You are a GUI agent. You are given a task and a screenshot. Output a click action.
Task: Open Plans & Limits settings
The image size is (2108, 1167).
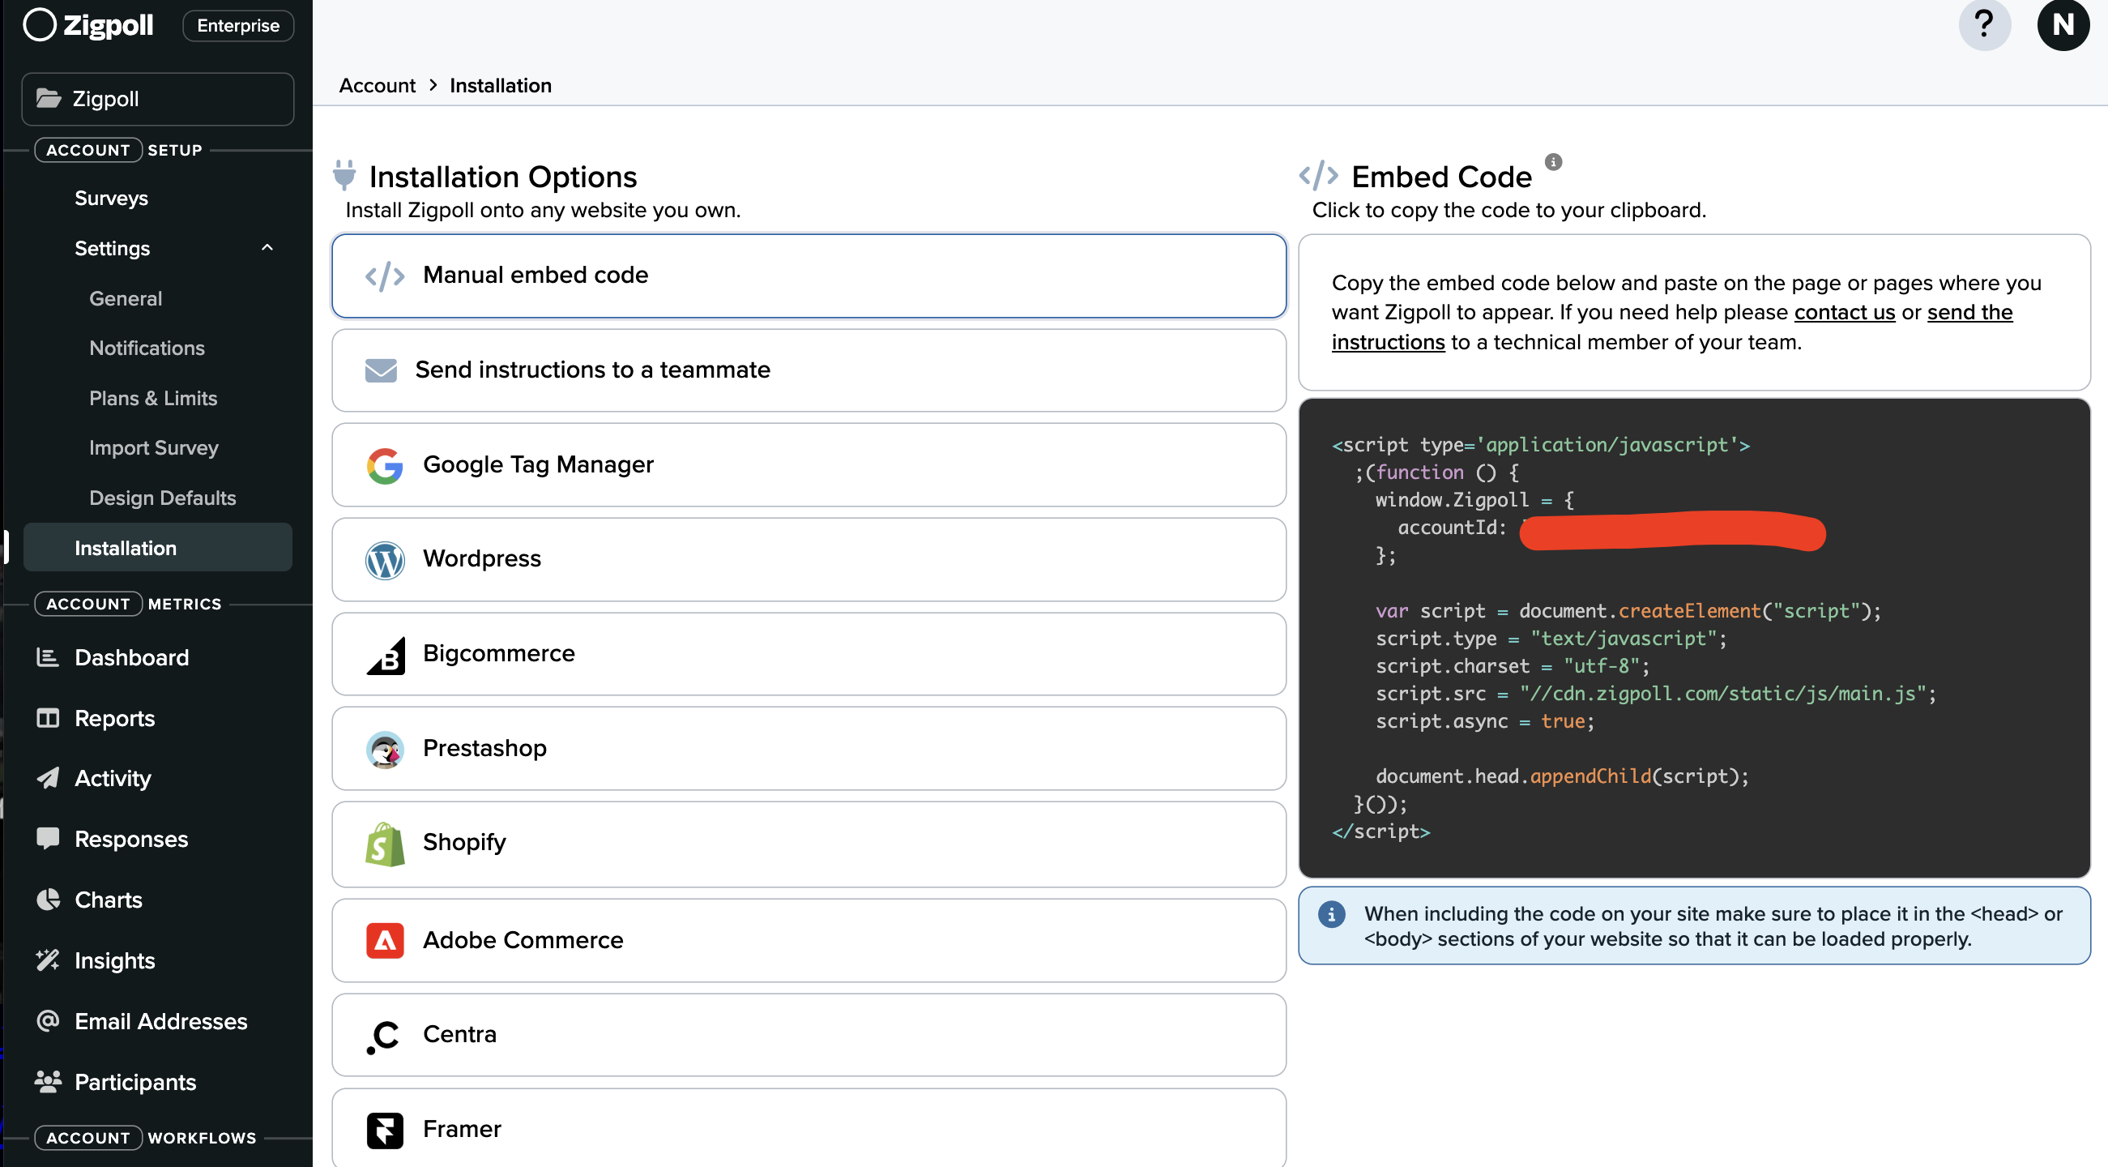point(153,399)
